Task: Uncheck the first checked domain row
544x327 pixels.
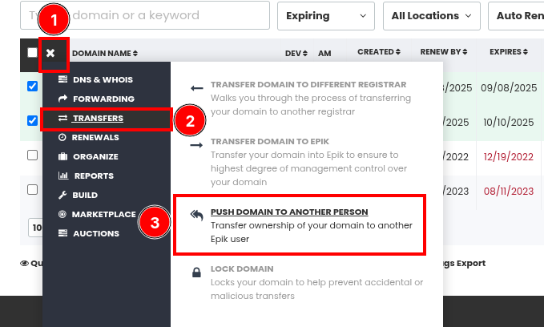Action: 32,86
